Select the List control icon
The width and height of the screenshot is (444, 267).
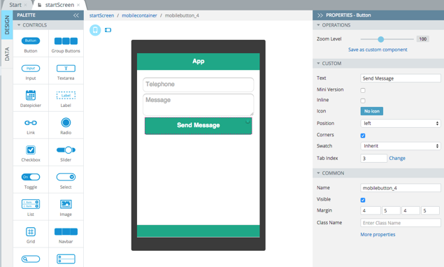pos(31,204)
